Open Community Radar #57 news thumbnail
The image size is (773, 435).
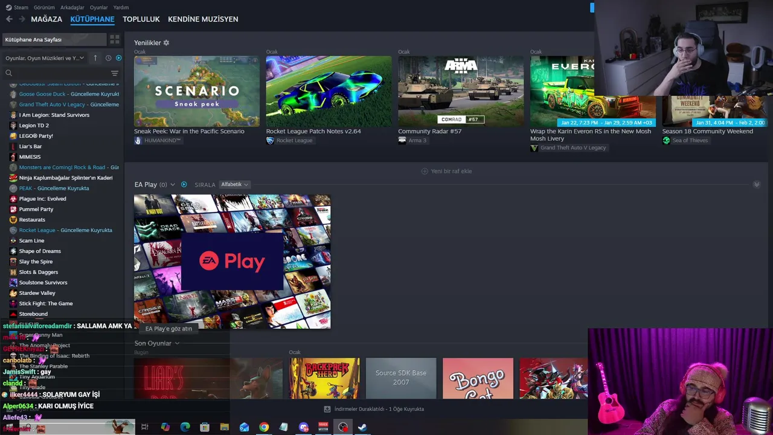[x=461, y=91]
